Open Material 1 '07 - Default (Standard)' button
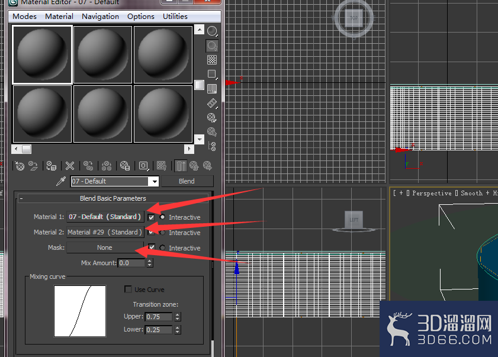Viewport: 498px width, 357px height. pyautogui.click(x=105, y=217)
